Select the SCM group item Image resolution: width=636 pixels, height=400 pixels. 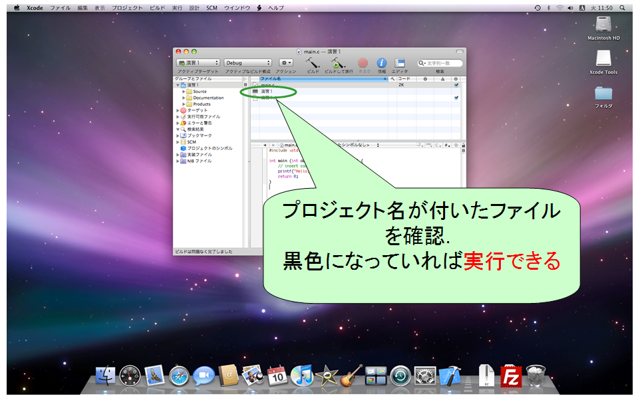[x=188, y=142]
